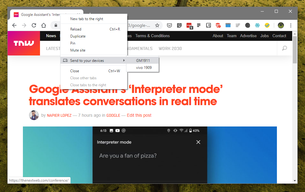Select Reload from the tab context menu
This screenshot has height=192, width=305.
[94, 29]
